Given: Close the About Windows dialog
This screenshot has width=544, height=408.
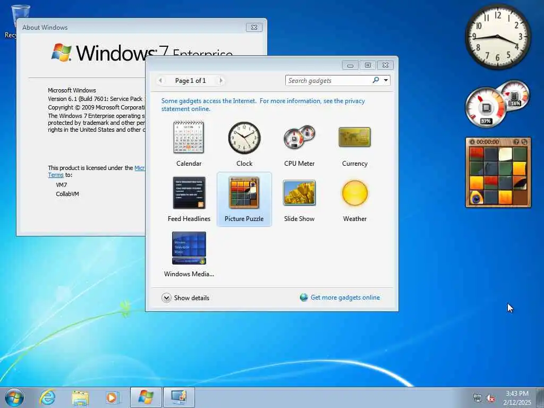Looking at the screenshot, I should coord(254,28).
